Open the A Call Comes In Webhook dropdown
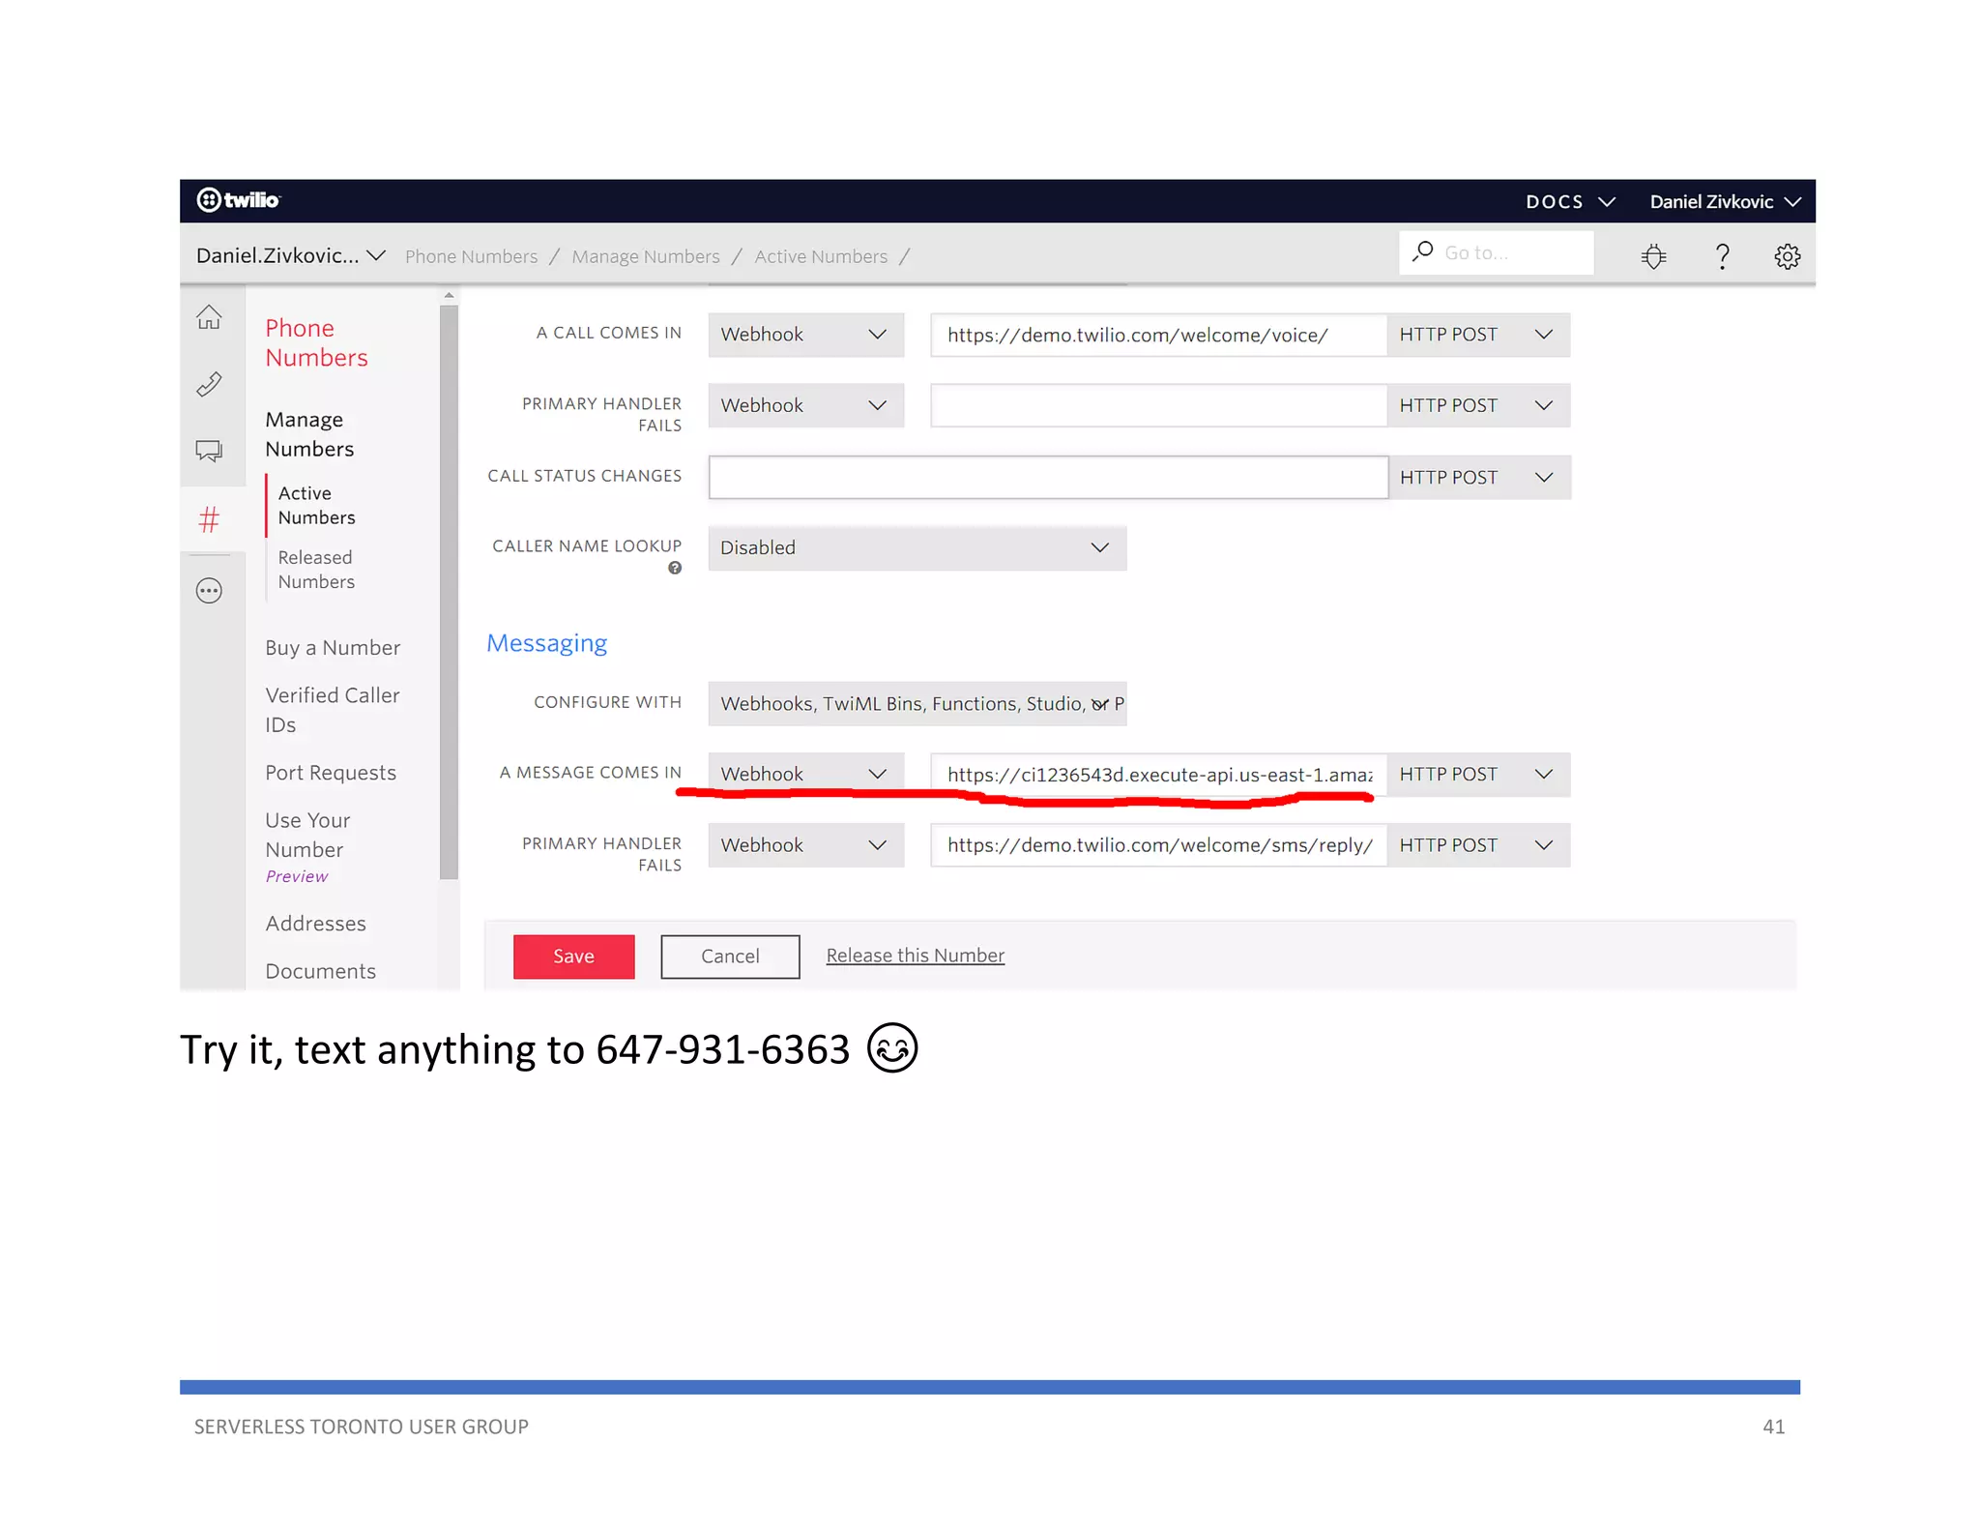The width and height of the screenshot is (1980, 1530). (x=804, y=335)
